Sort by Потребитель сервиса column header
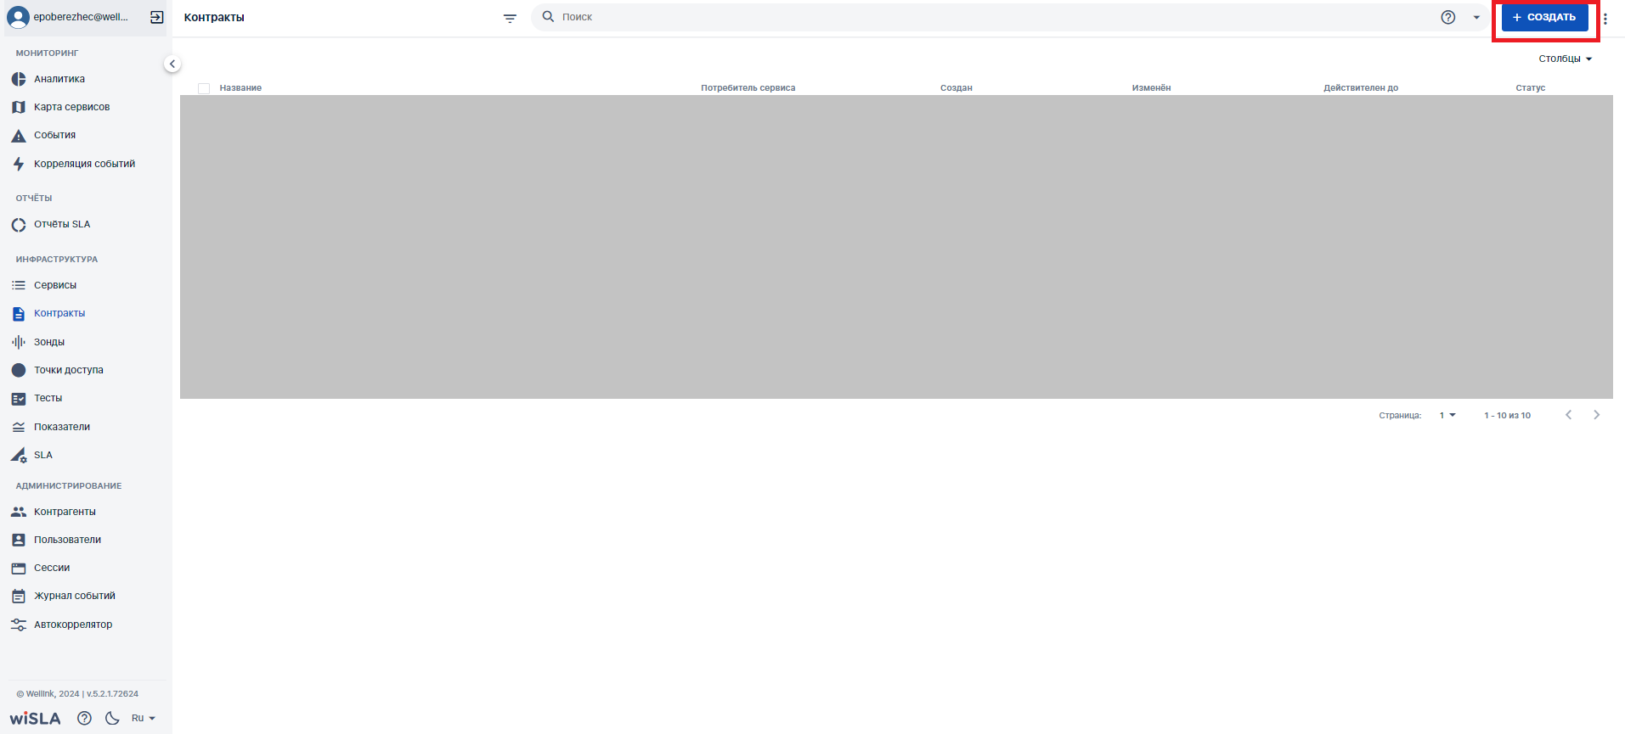The width and height of the screenshot is (1625, 734). click(748, 87)
